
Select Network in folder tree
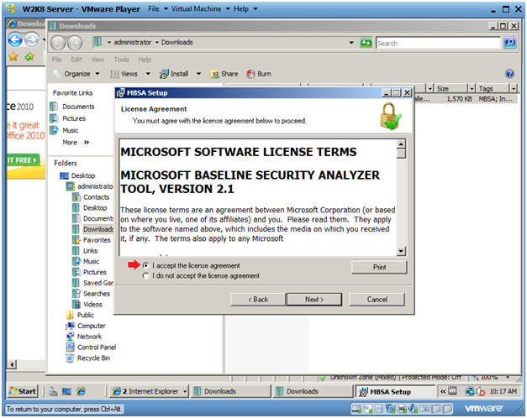click(84, 337)
